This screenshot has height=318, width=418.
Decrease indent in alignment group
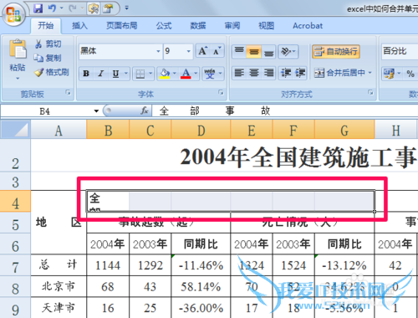[285, 73]
